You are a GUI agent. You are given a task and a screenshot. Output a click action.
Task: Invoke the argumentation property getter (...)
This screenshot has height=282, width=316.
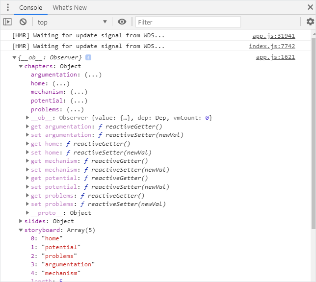[93, 75]
